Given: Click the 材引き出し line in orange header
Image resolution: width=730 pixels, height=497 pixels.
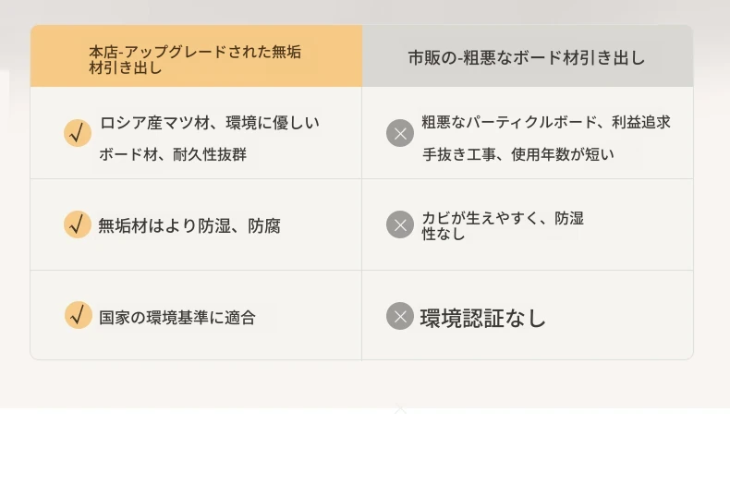Looking at the screenshot, I should pos(126,68).
